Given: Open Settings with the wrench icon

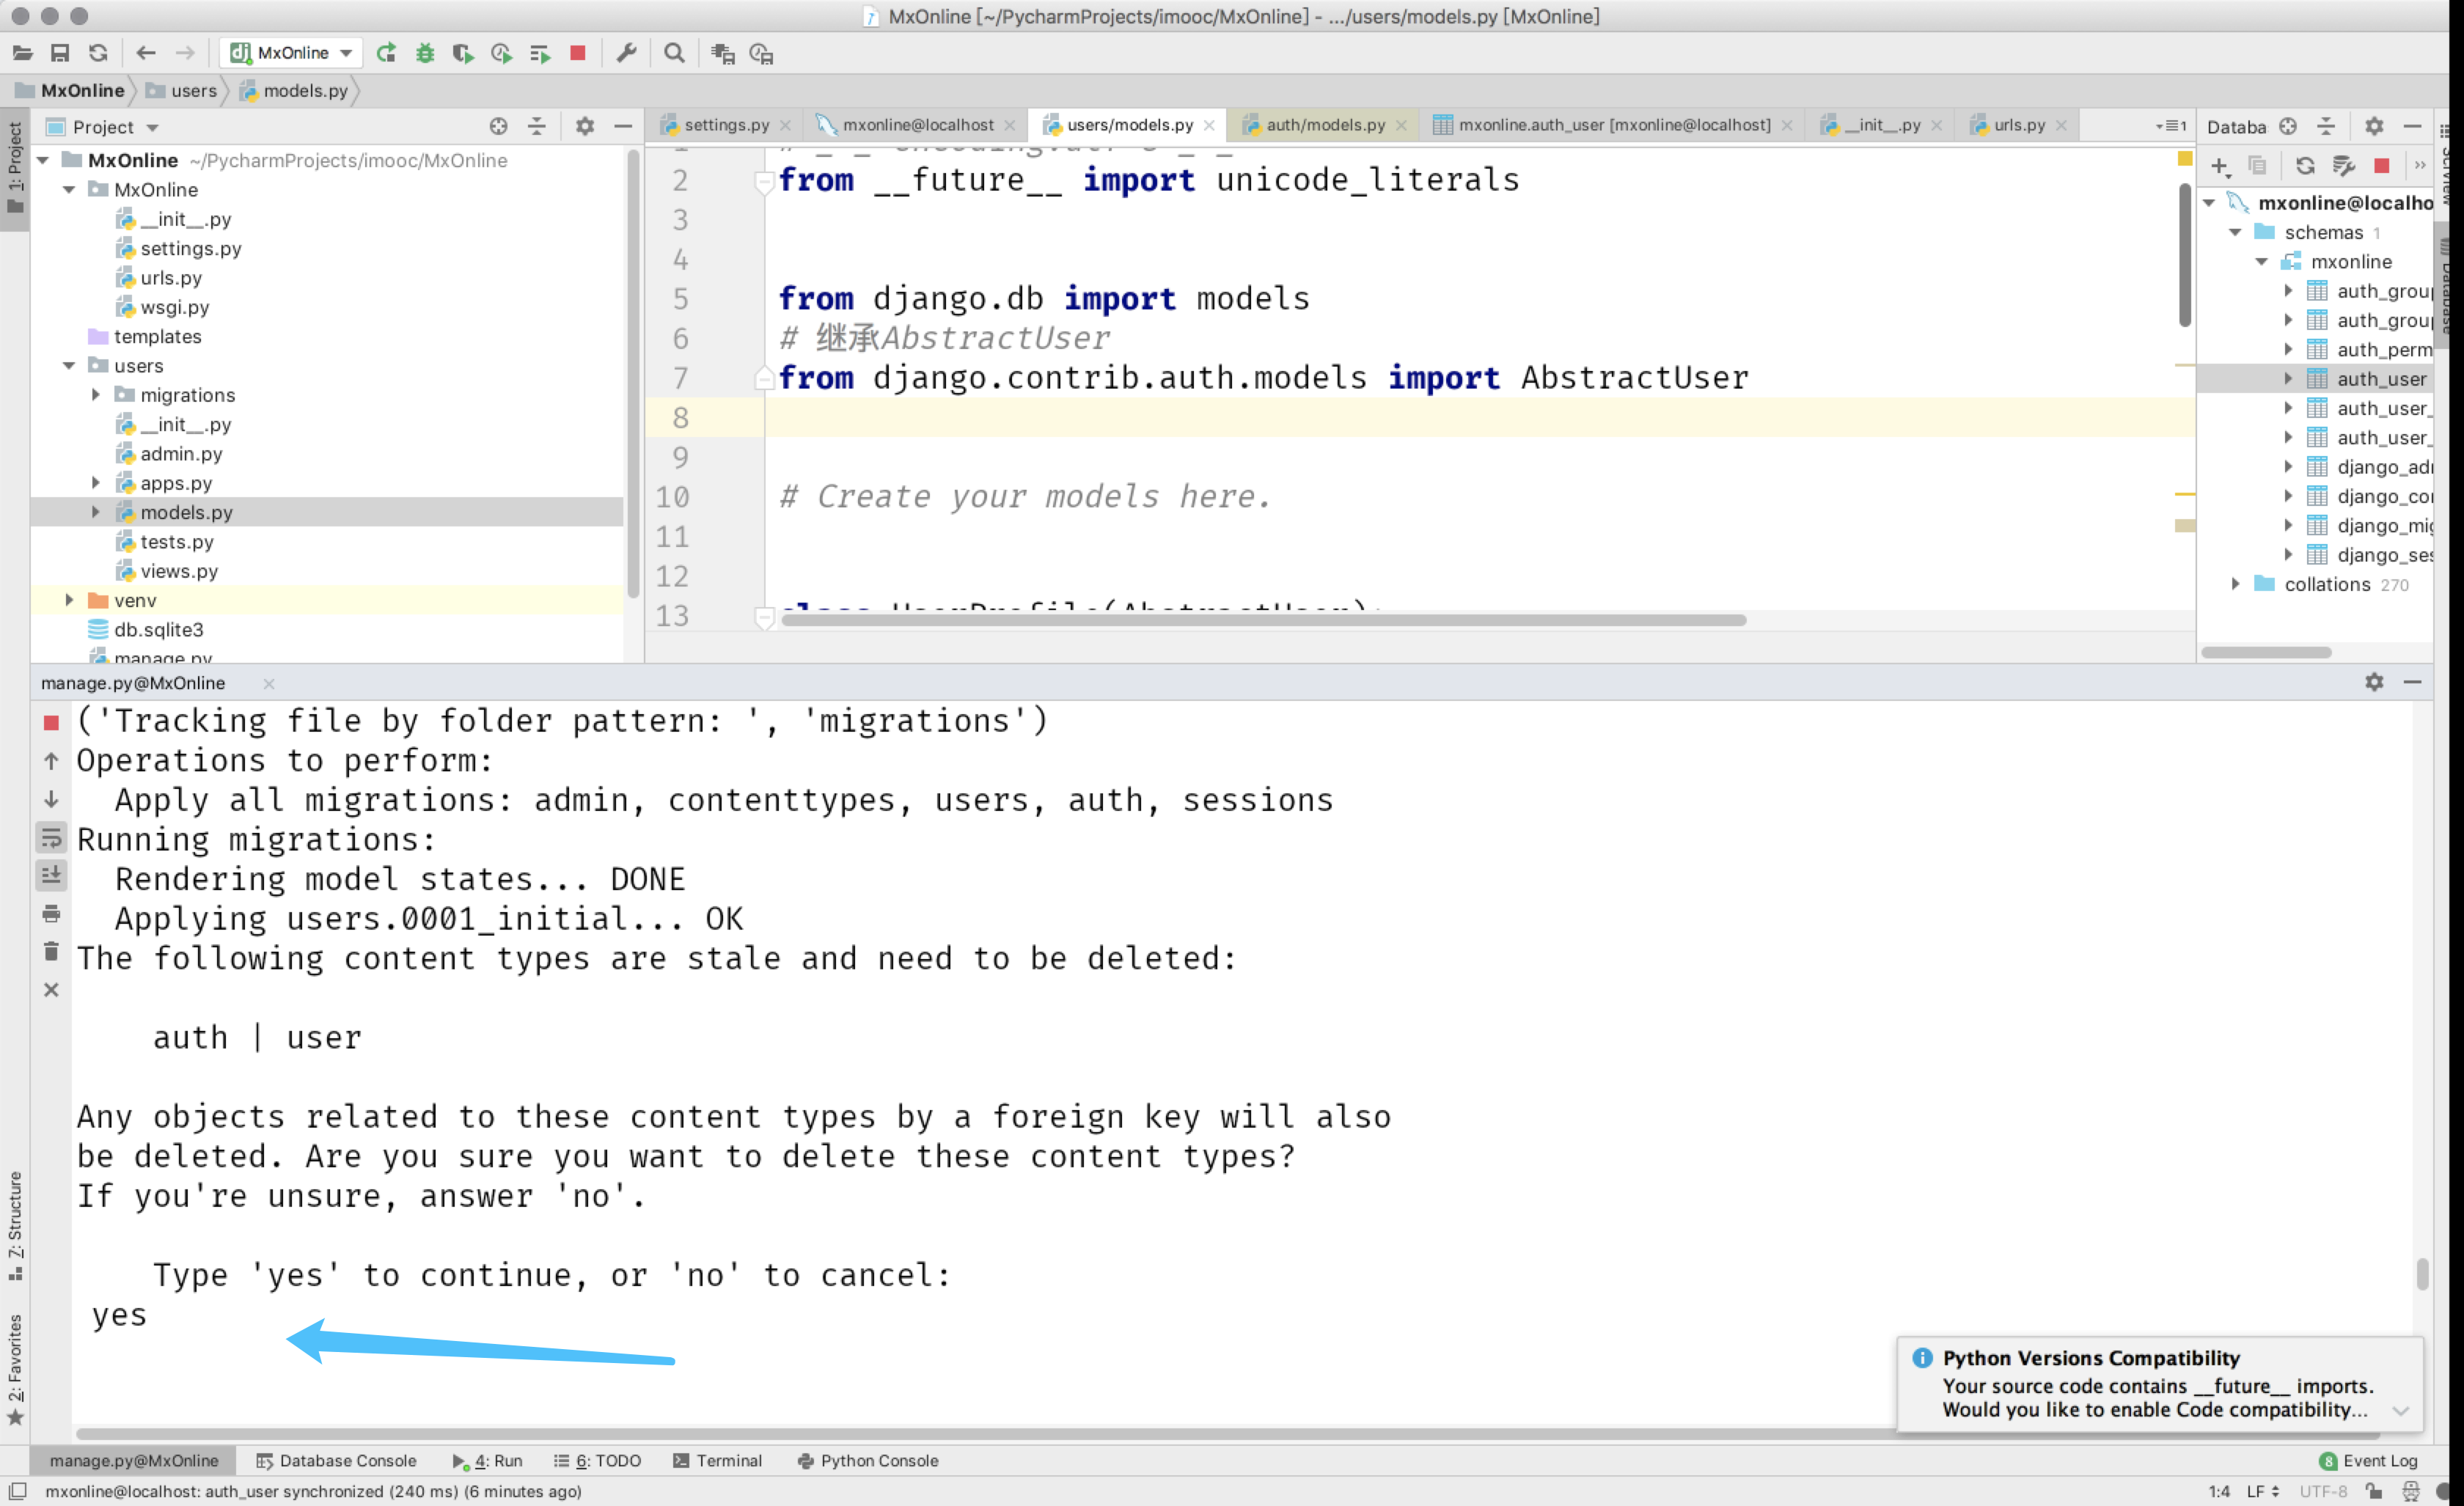Looking at the screenshot, I should [x=627, y=53].
